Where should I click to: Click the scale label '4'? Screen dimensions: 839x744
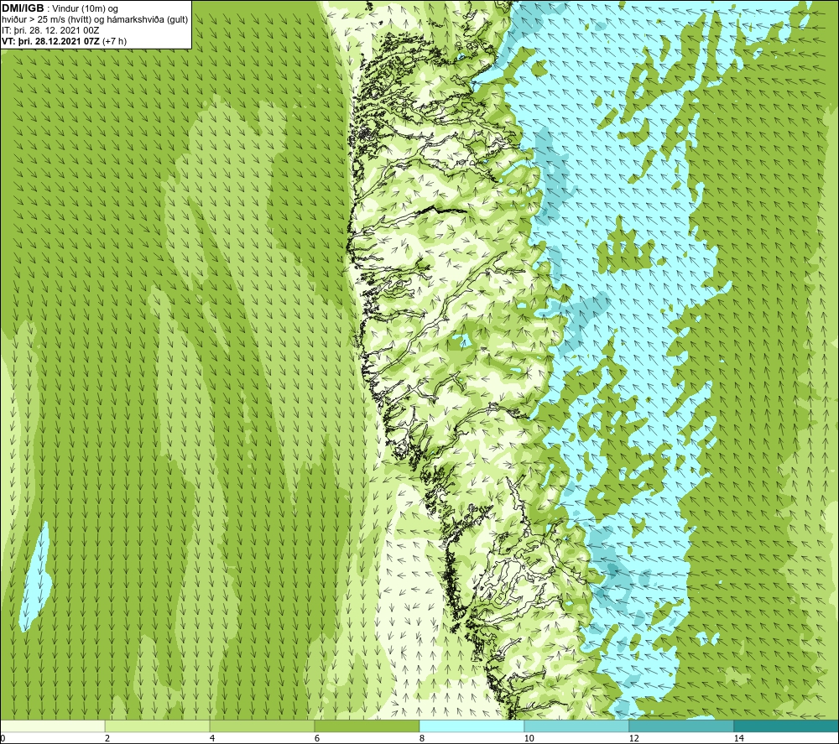[212, 738]
